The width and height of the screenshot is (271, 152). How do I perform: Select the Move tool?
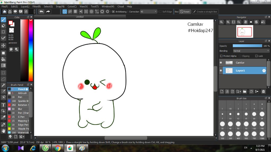[3, 45]
